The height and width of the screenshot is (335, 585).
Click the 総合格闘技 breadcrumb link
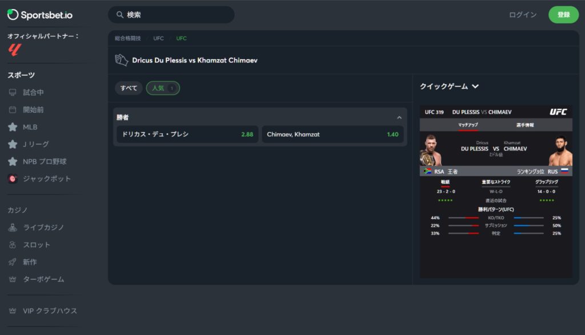127,38
